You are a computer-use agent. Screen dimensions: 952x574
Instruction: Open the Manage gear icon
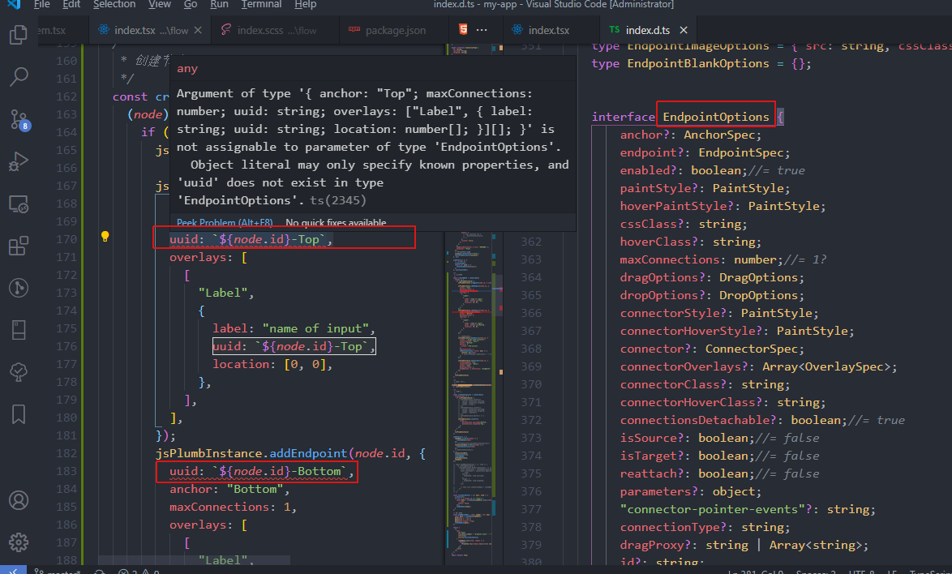click(x=18, y=542)
